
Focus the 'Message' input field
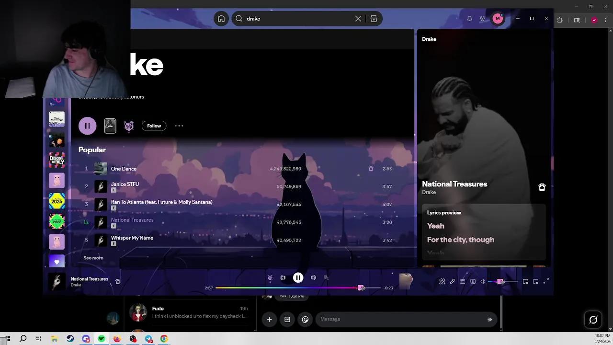click(400, 319)
